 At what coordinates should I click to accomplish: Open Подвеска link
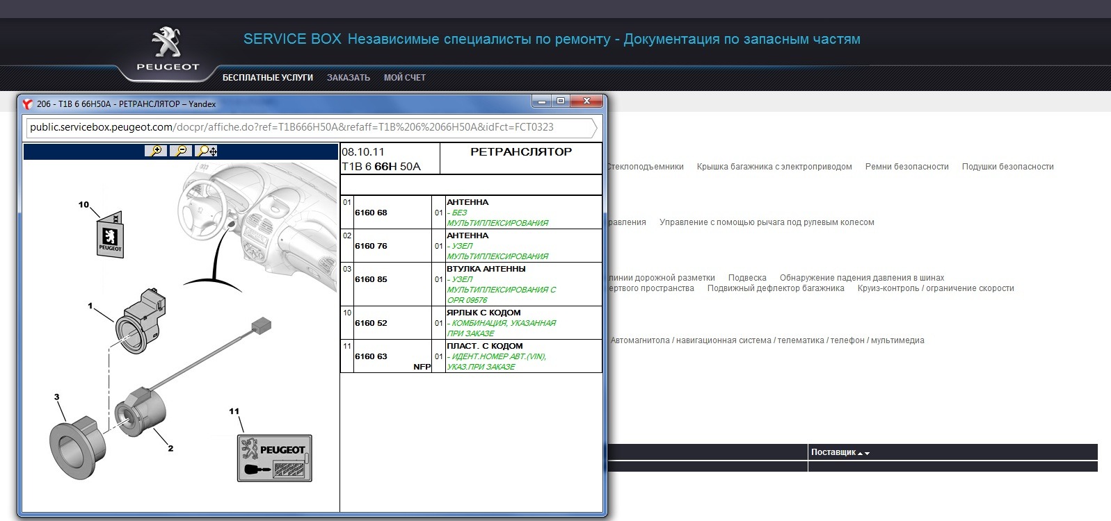(x=747, y=278)
